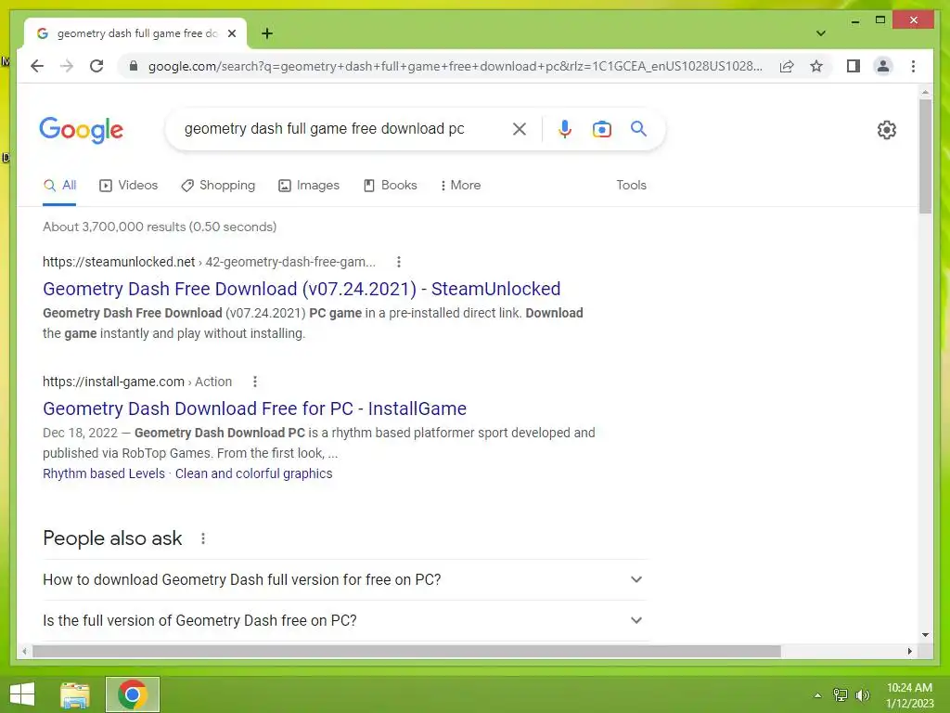Open network status tray icon

[x=841, y=695]
